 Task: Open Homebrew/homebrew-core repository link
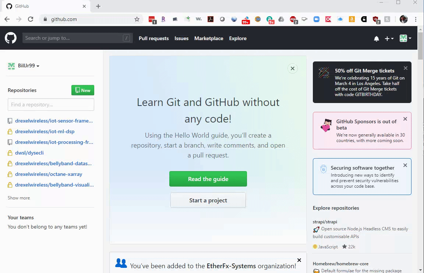click(340, 263)
